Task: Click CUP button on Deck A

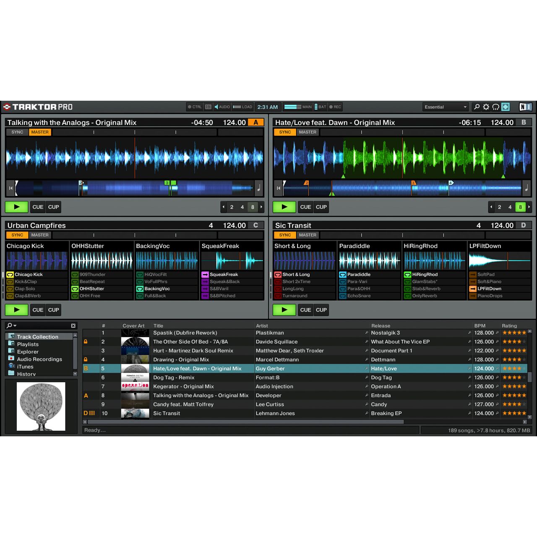Action: (x=54, y=207)
